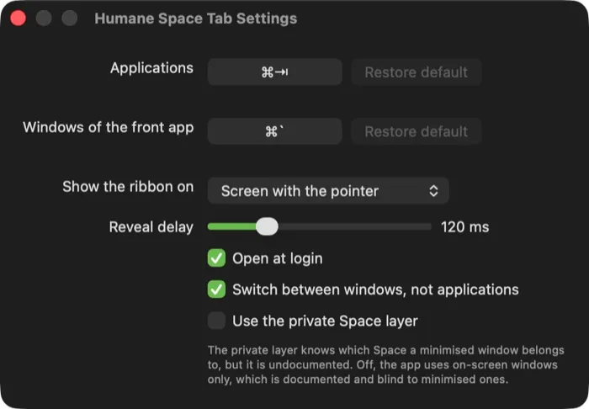Screen dimensions: 589x409
Task: Grab the Reveal delay slider handle
Action: (x=267, y=226)
